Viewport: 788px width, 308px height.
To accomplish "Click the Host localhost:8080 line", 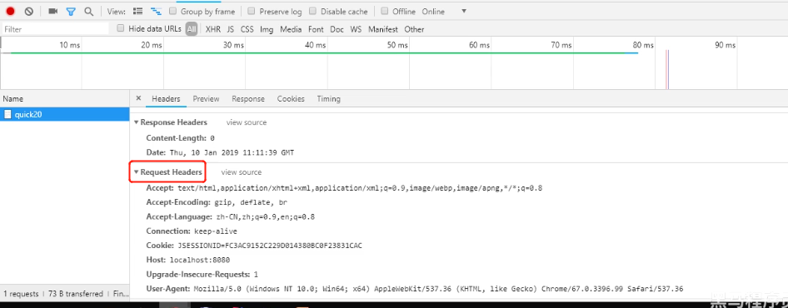I will click(188, 261).
